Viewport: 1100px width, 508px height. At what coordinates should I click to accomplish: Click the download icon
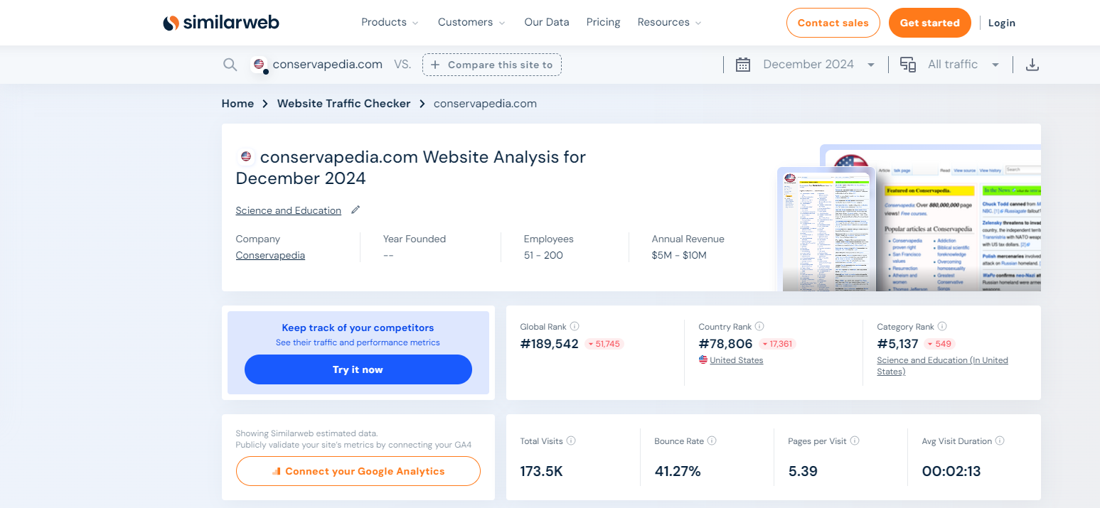coord(1032,65)
